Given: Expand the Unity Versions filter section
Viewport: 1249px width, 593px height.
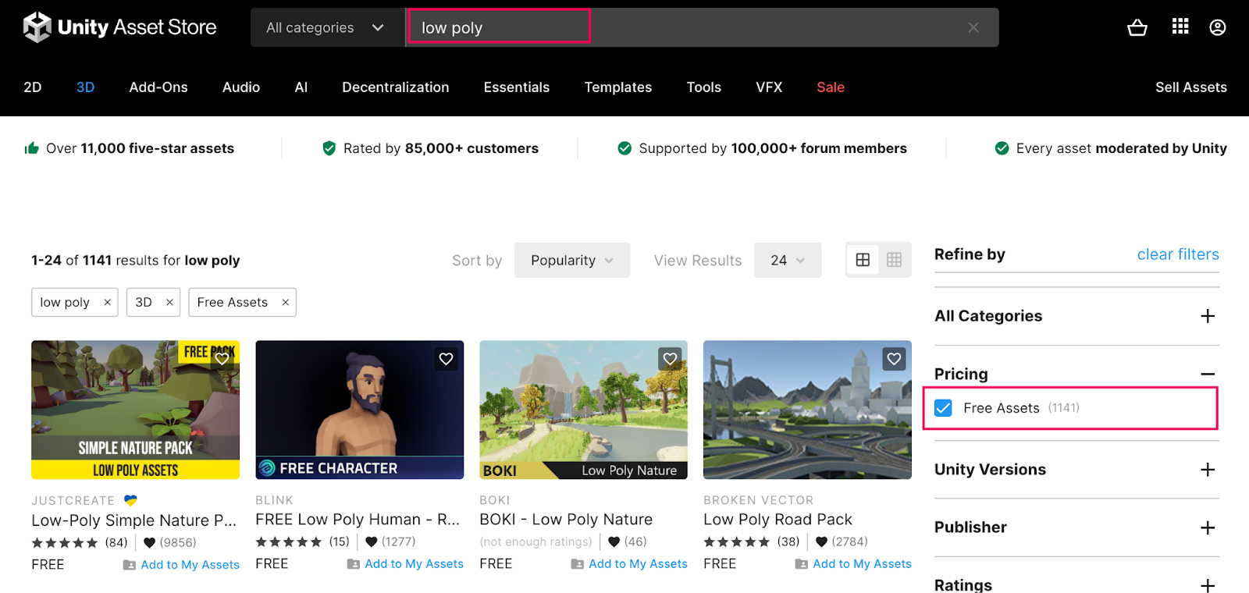Looking at the screenshot, I should pyautogui.click(x=1208, y=470).
